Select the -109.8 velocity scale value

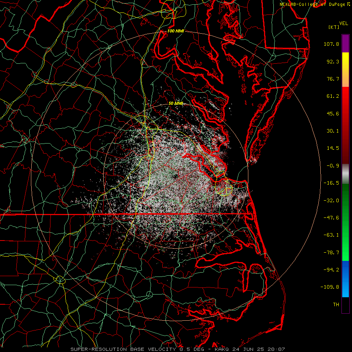330,287
